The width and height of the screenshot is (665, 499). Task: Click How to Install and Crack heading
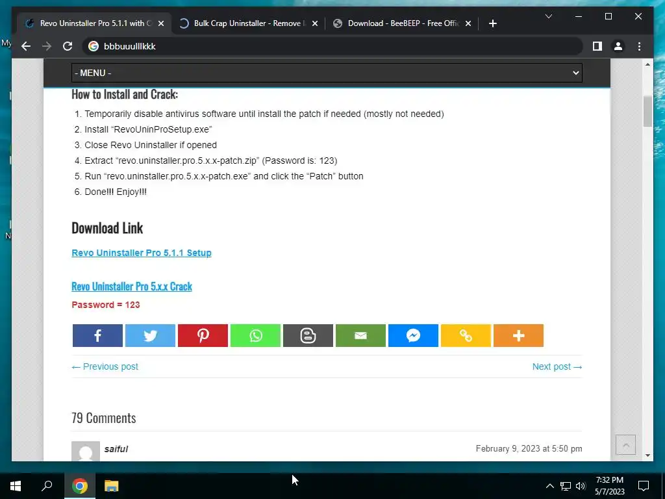coord(125,94)
